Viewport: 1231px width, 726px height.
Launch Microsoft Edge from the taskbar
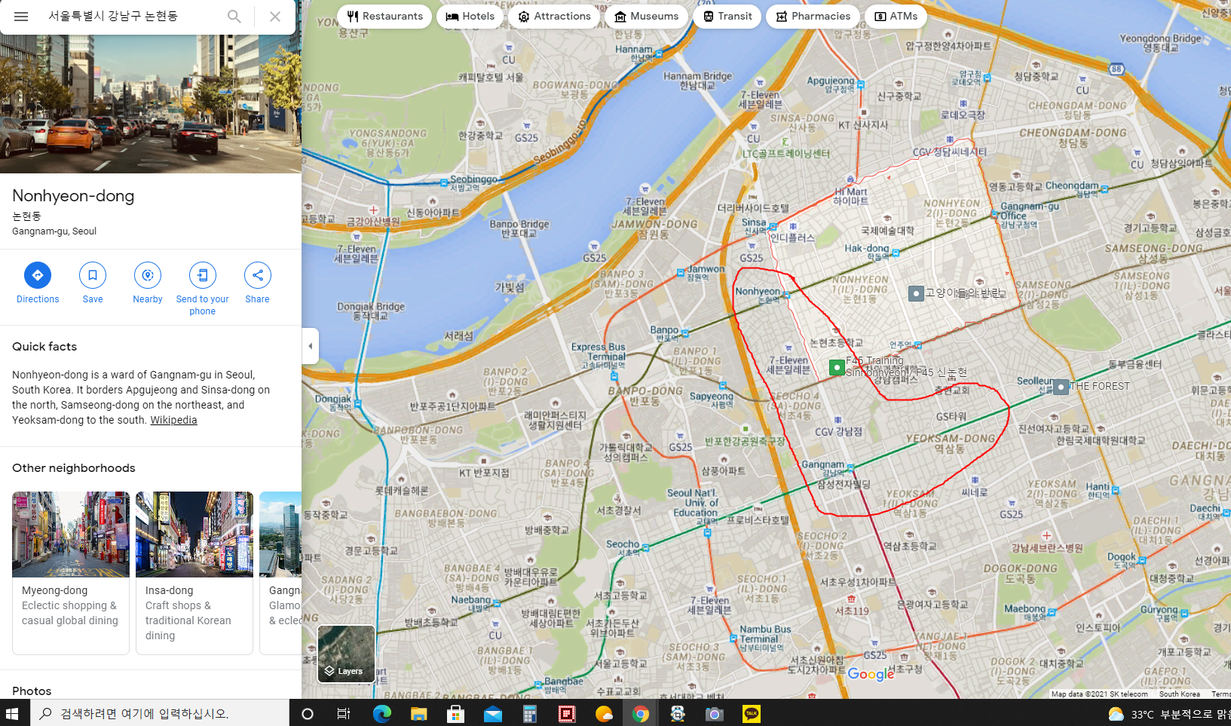coord(381,713)
